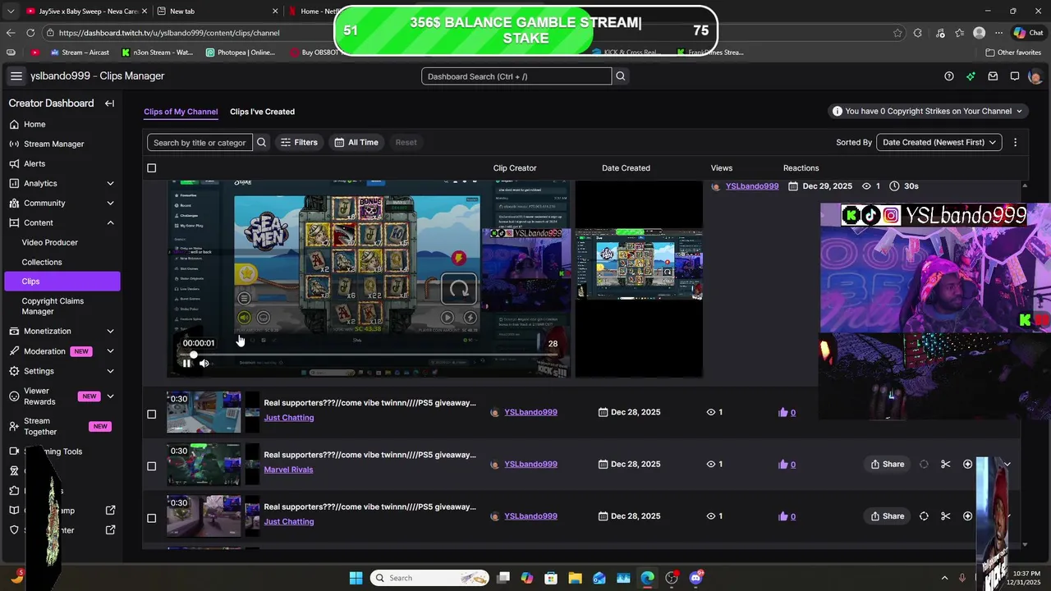Screen dimensions: 1051x591
Task: Switch to Clips I've Created tab
Action: (262, 112)
